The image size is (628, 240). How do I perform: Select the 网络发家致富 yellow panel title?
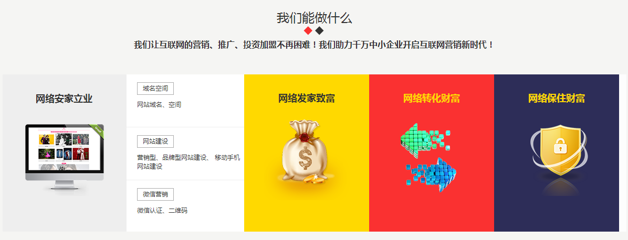[x=307, y=99]
